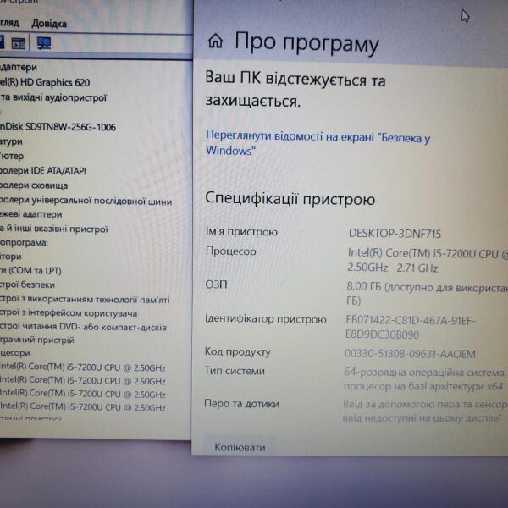Image resolution: width=508 pixels, height=508 pixels.
Task: Open the Довідка menu in Device Manager
Action: click(x=49, y=24)
